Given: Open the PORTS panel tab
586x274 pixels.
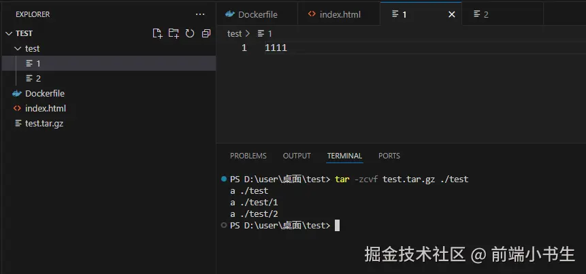Looking at the screenshot, I should [389, 156].
